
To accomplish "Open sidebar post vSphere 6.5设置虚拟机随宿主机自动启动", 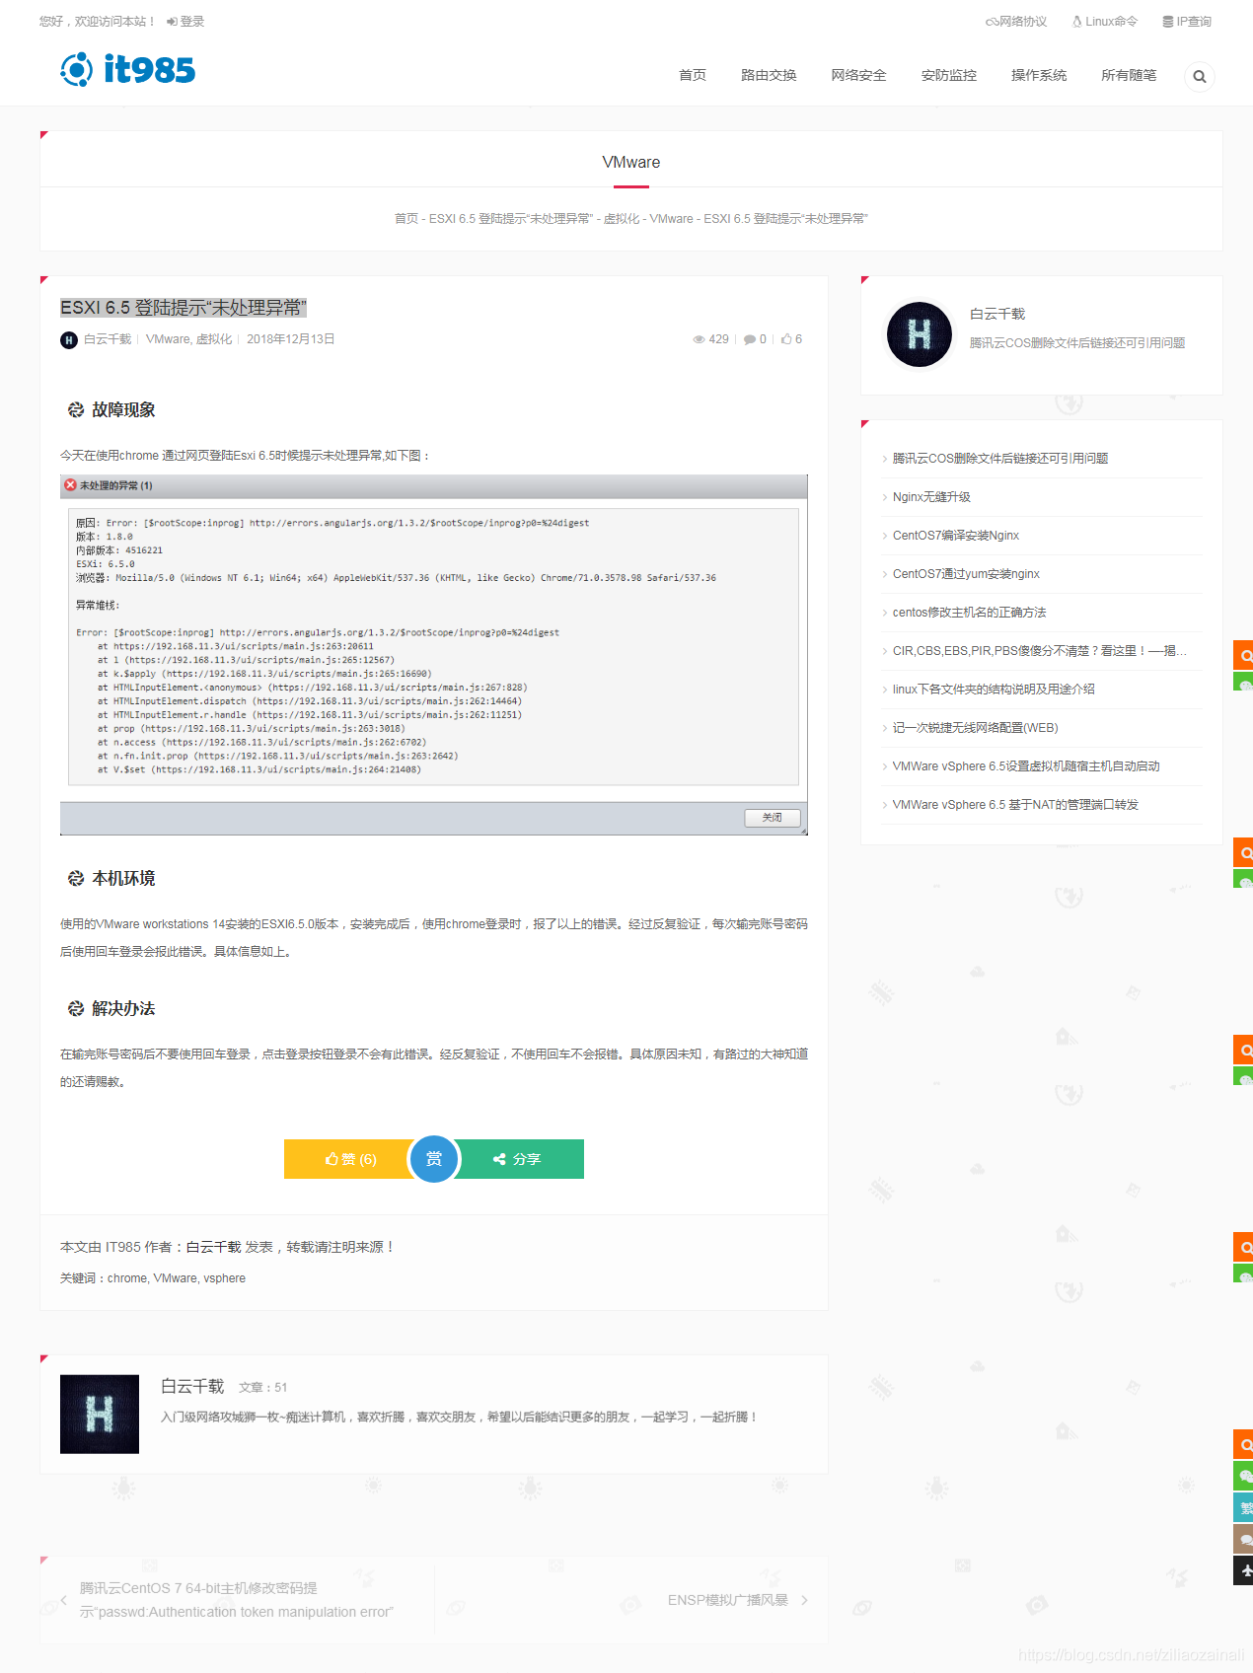I will pos(1026,766).
